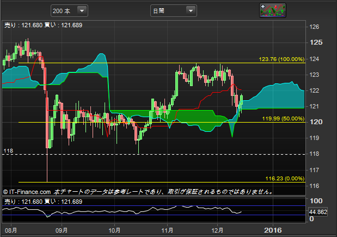Click the 120 price axis label
337x237 pixels.
[316, 122]
